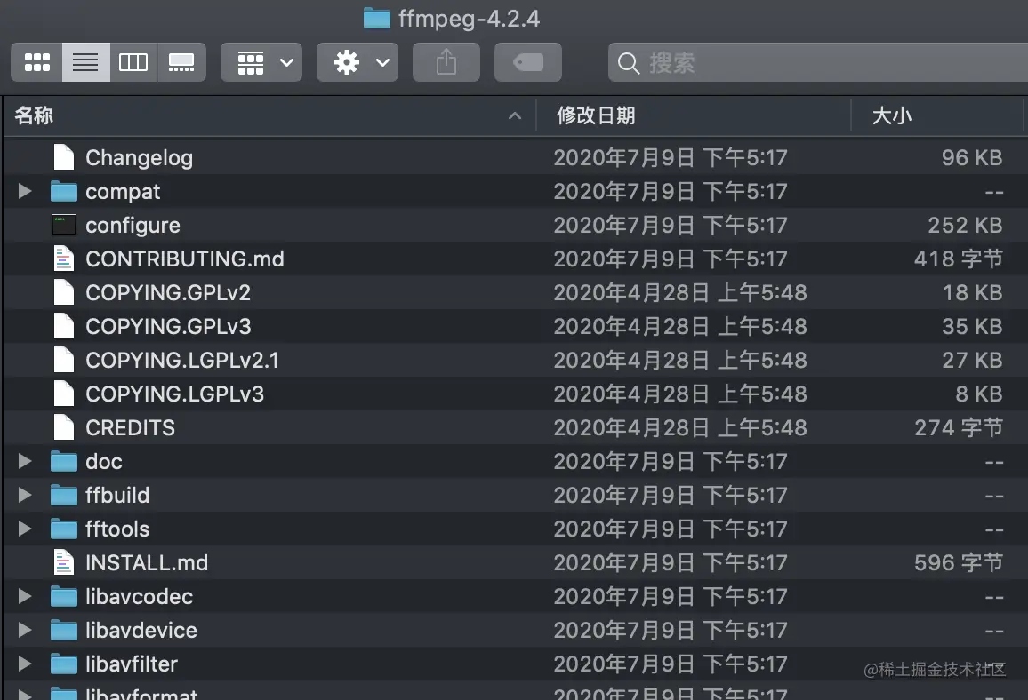1028x700 pixels.
Task: Toggle sort direction arrow in 名称 header
Action: [515, 115]
